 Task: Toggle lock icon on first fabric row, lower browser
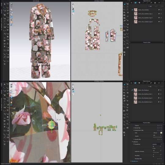161,90
